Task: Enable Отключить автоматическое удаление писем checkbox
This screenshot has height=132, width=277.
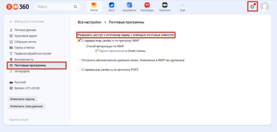Action: pos(79,60)
